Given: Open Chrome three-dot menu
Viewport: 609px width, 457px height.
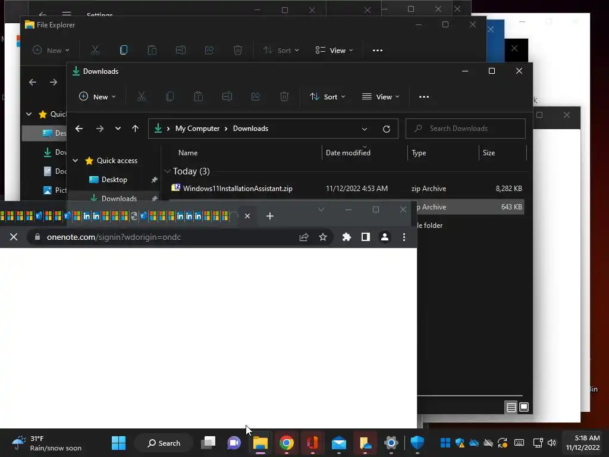Looking at the screenshot, I should click(x=404, y=237).
